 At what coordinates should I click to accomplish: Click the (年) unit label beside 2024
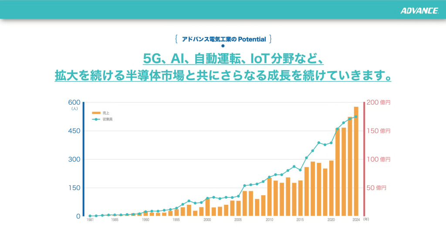(366, 220)
